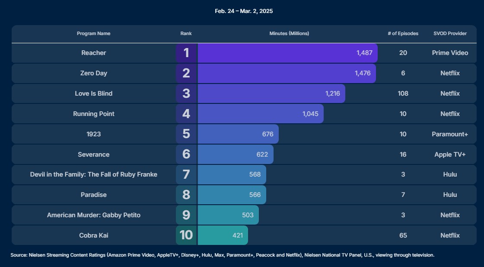Click the 1,487 minutes bar for Reacher
Screen dimensions: 484x267
(x=288, y=53)
